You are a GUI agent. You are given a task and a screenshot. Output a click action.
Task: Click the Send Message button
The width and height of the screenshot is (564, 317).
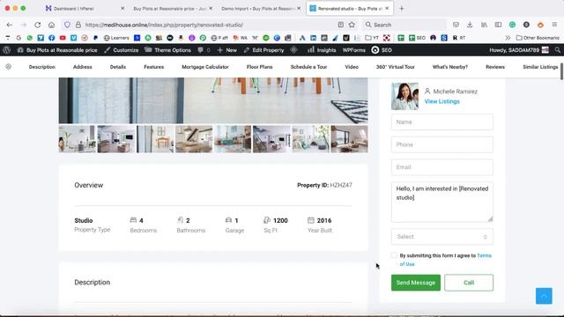[416, 283]
